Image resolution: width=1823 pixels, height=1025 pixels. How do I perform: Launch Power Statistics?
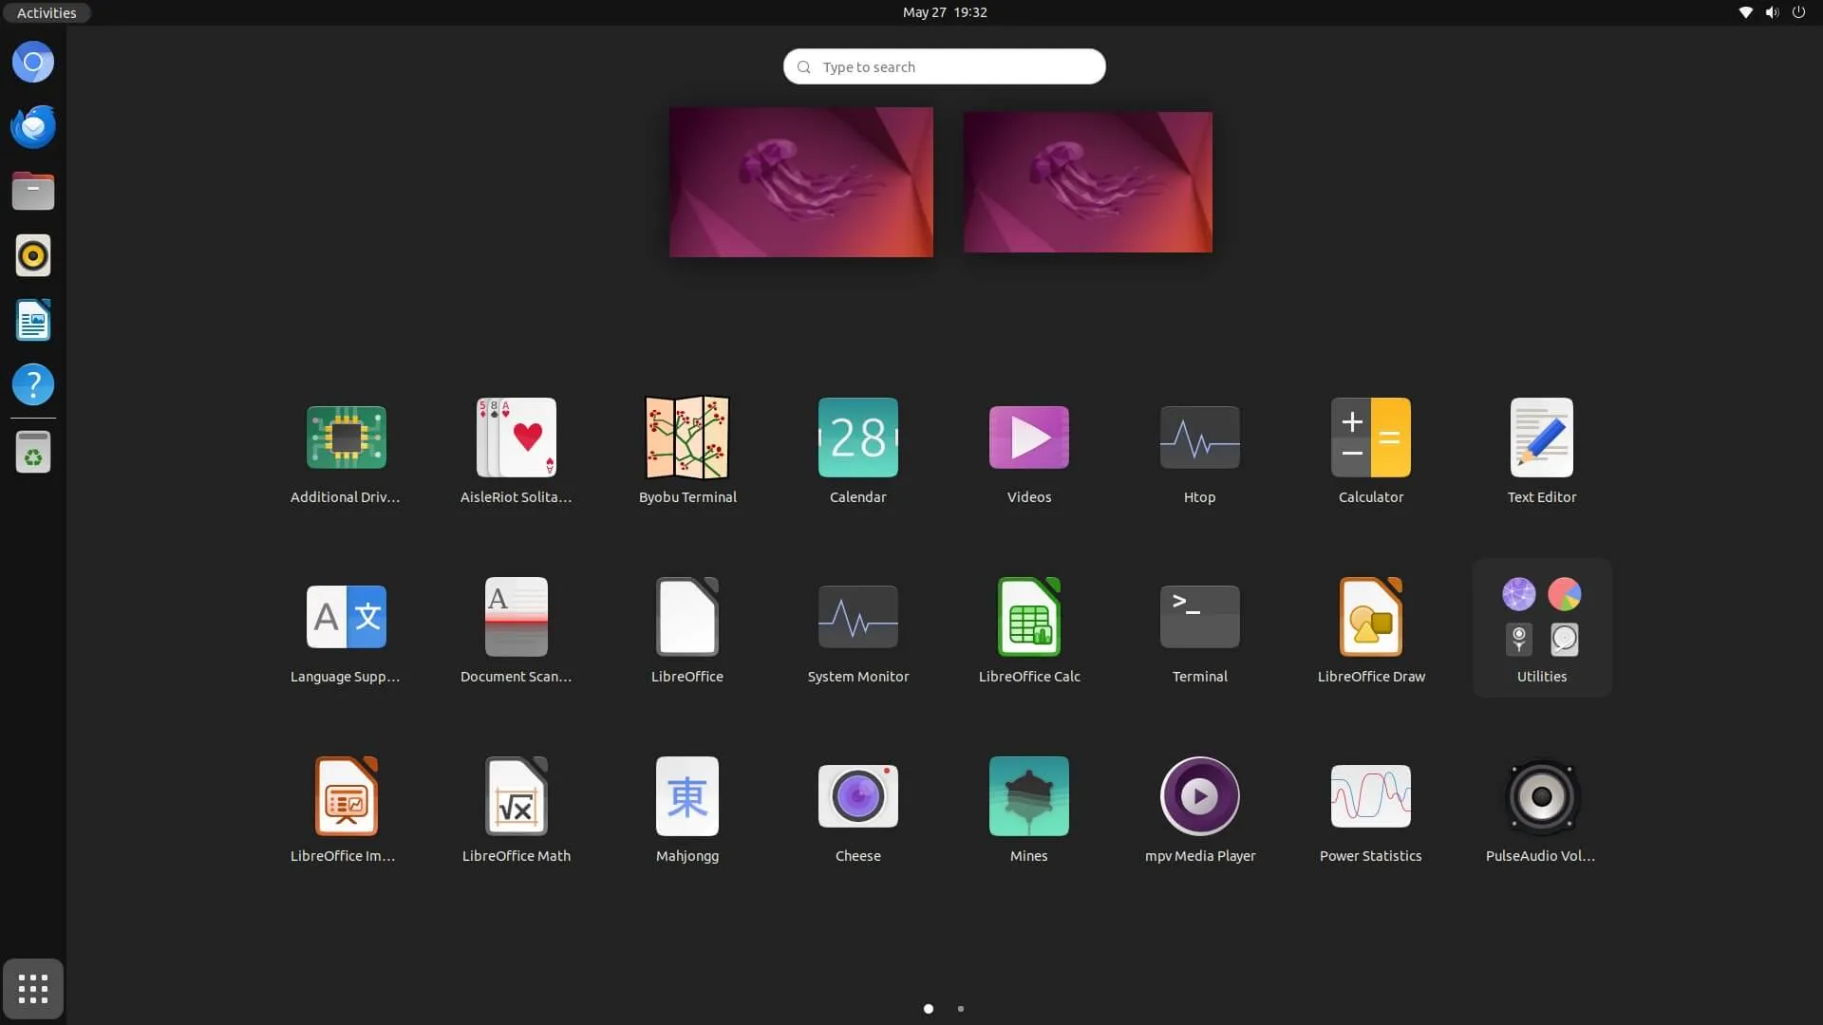coord(1370,796)
